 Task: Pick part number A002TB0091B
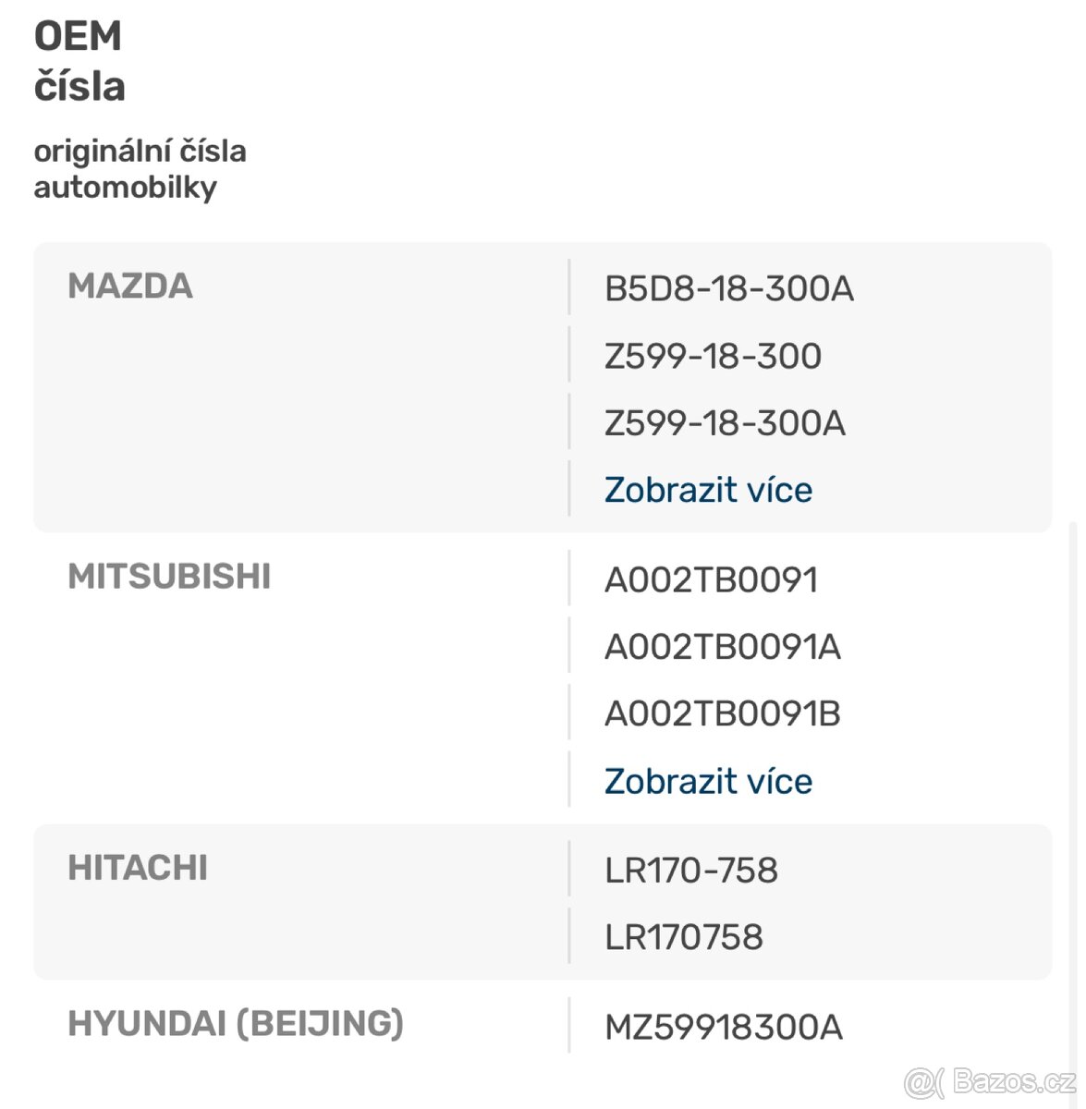click(x=722, y=714)
